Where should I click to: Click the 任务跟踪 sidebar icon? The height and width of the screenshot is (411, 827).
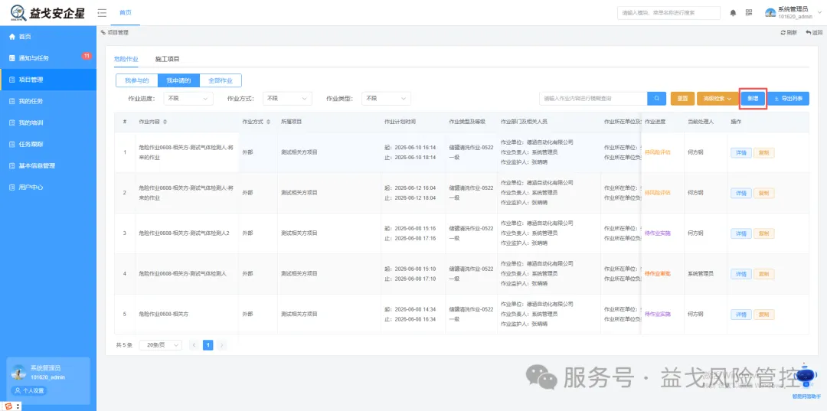pos(12,144)
